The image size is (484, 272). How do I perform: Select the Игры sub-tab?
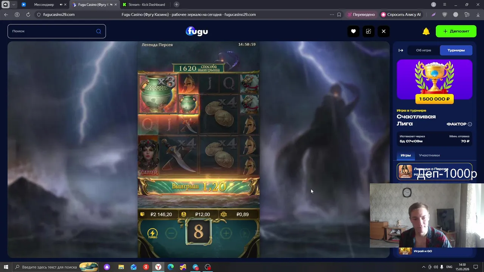(x=406, y=155)
